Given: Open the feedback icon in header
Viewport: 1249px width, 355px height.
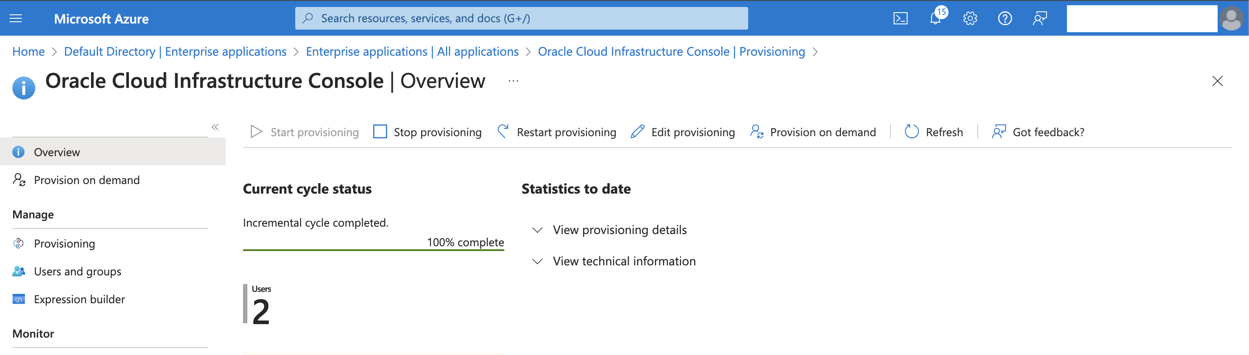Looking at the screenshot, I should 1040,18.
